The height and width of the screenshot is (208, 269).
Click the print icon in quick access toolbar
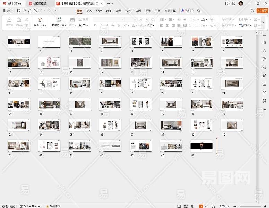[x=29, y=11]
